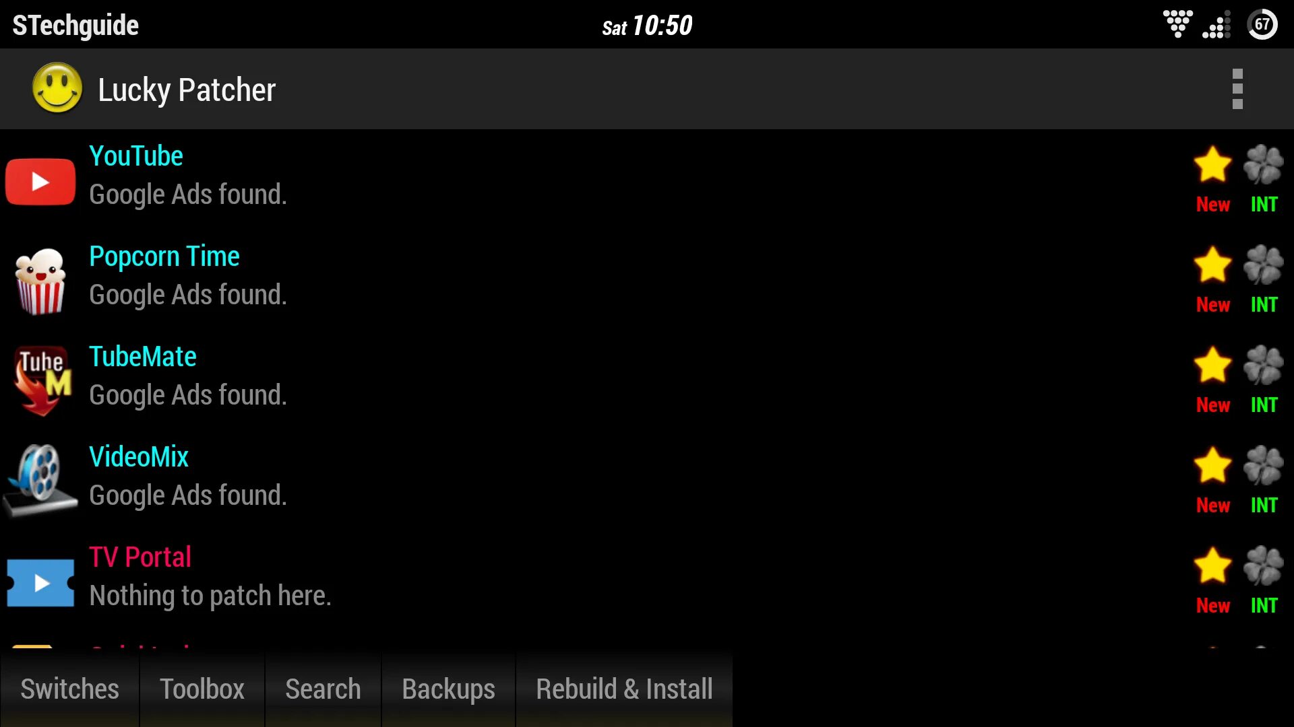The image size is (1294, 727).
Task: Open Search in Lucky Patcher
Action: tap(323, 688)
